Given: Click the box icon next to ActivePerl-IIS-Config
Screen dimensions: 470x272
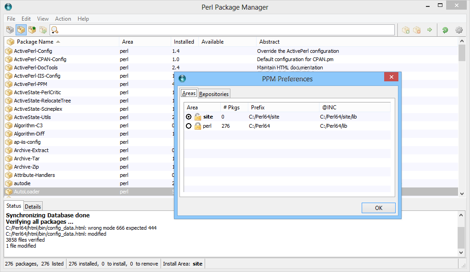Looking at the screenshot, I should pos(9,76).
